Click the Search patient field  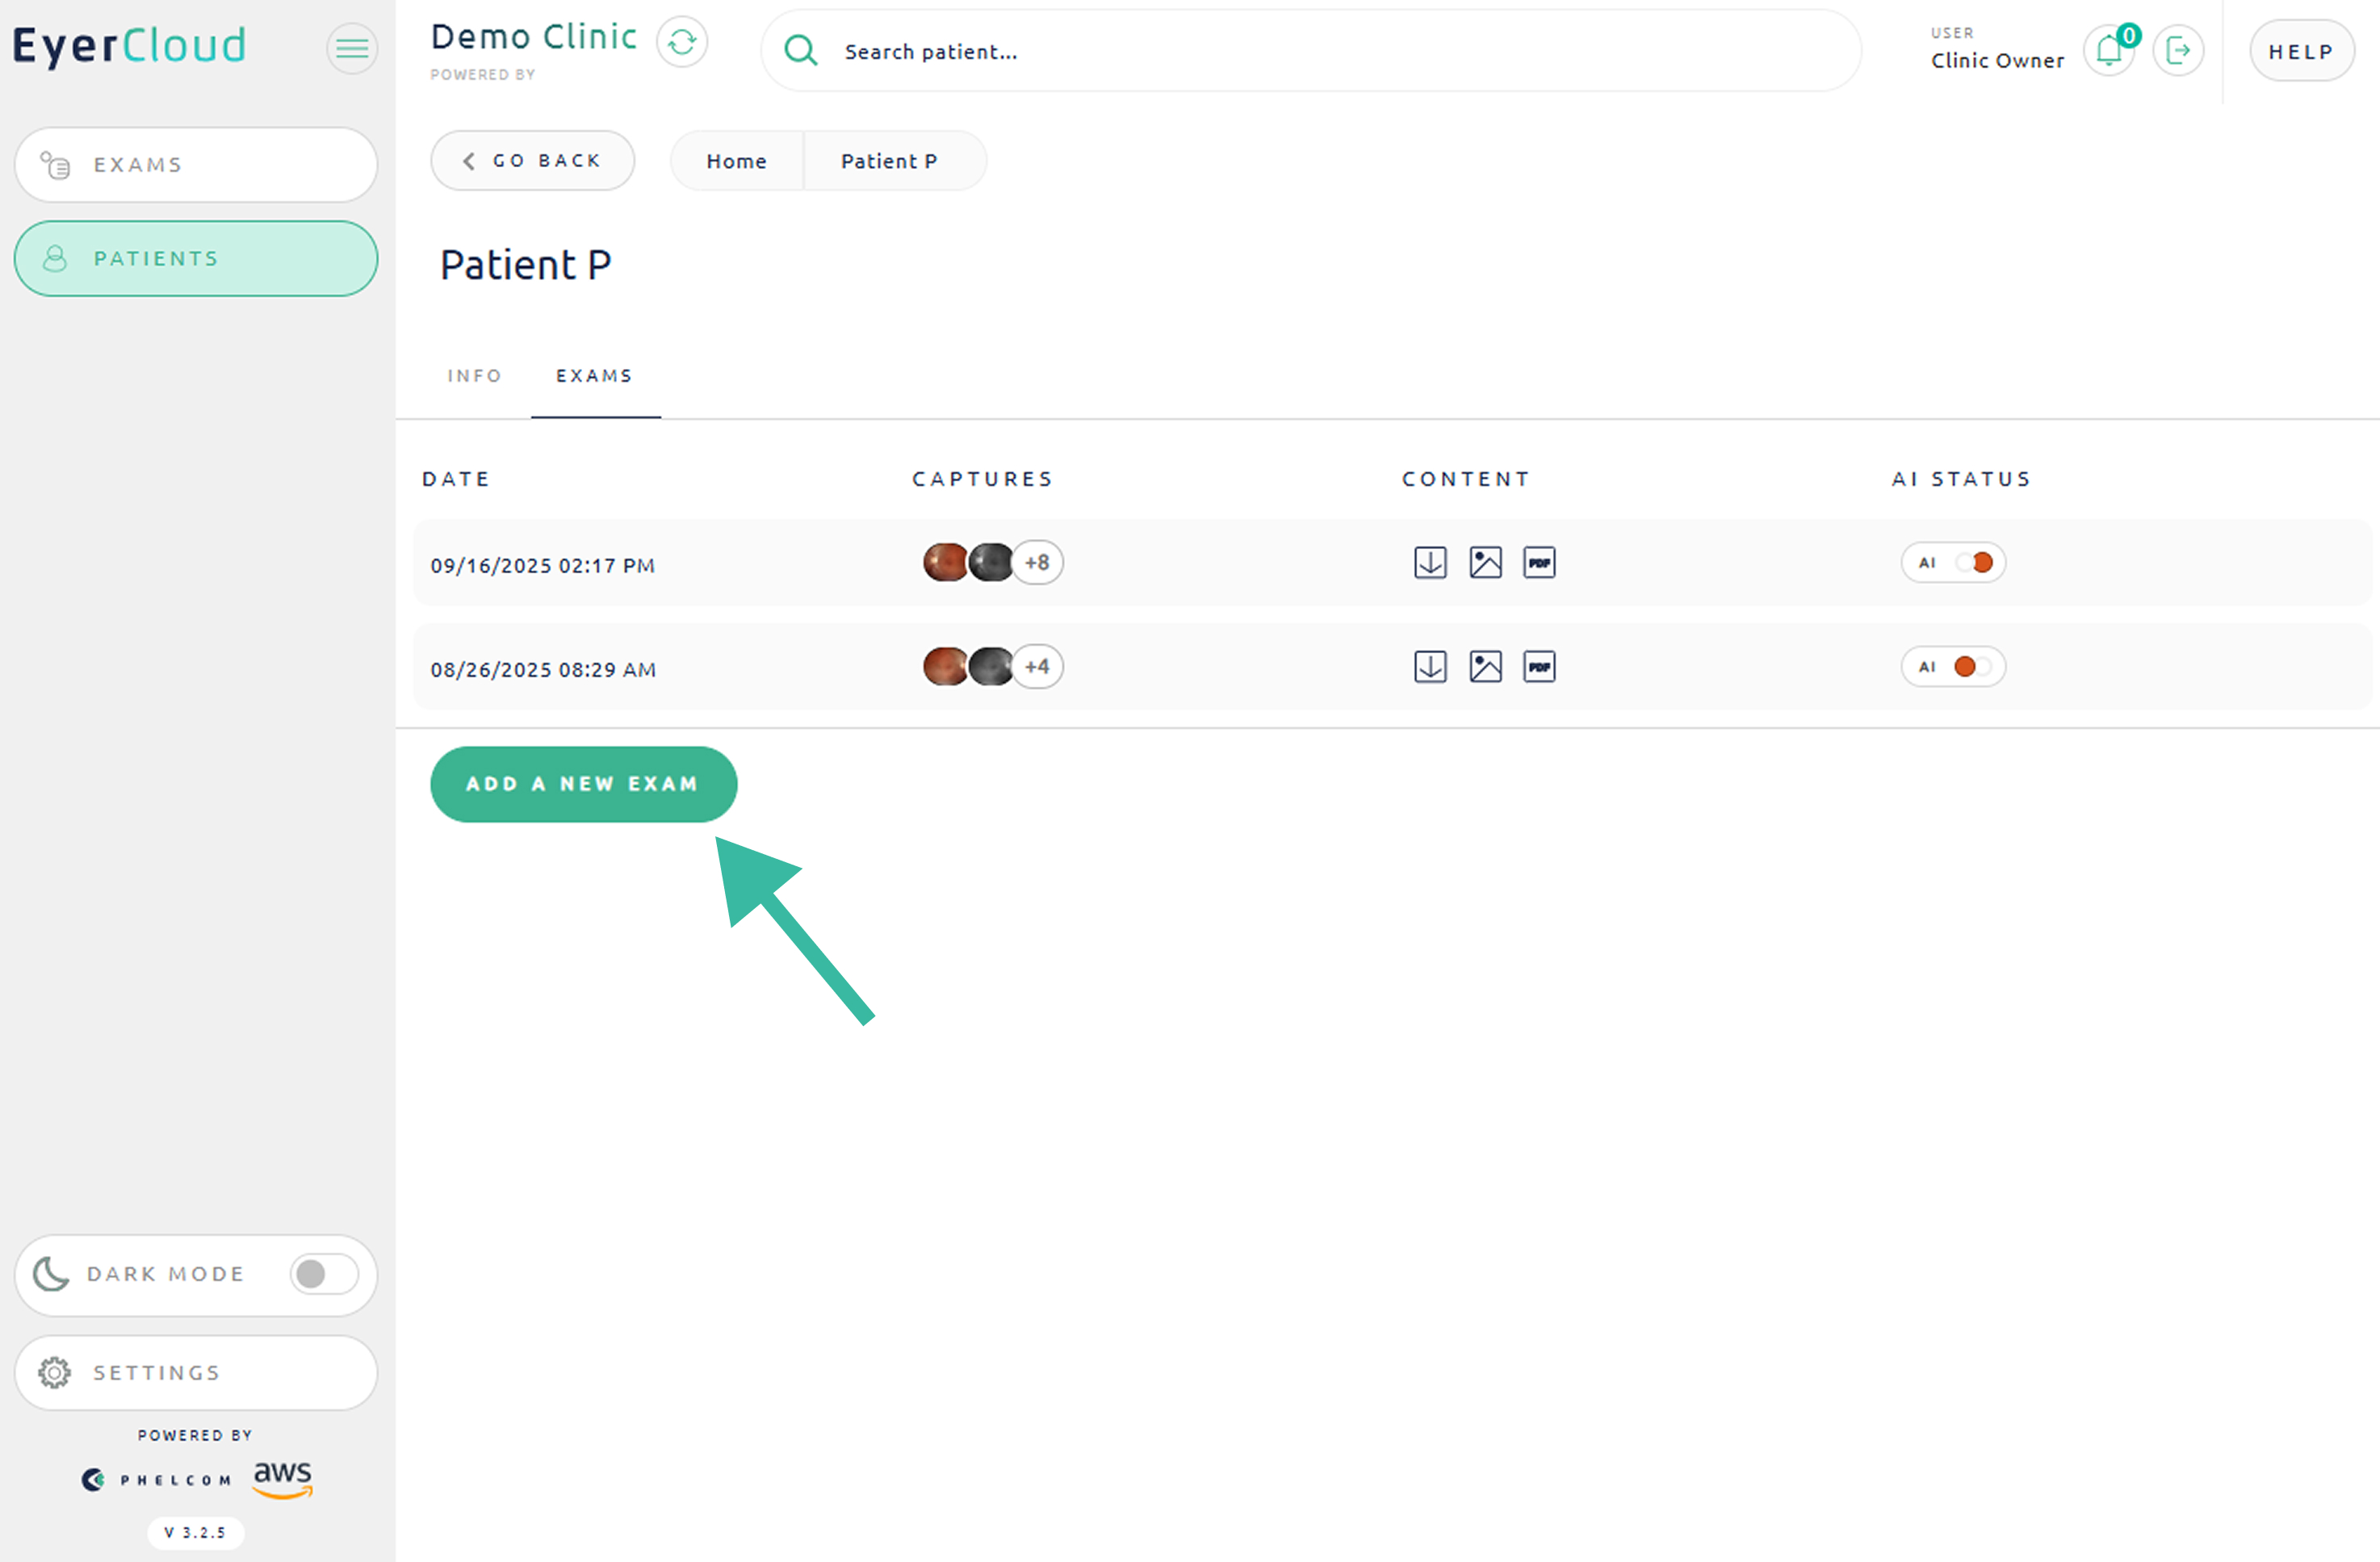tap(1310, 52)
